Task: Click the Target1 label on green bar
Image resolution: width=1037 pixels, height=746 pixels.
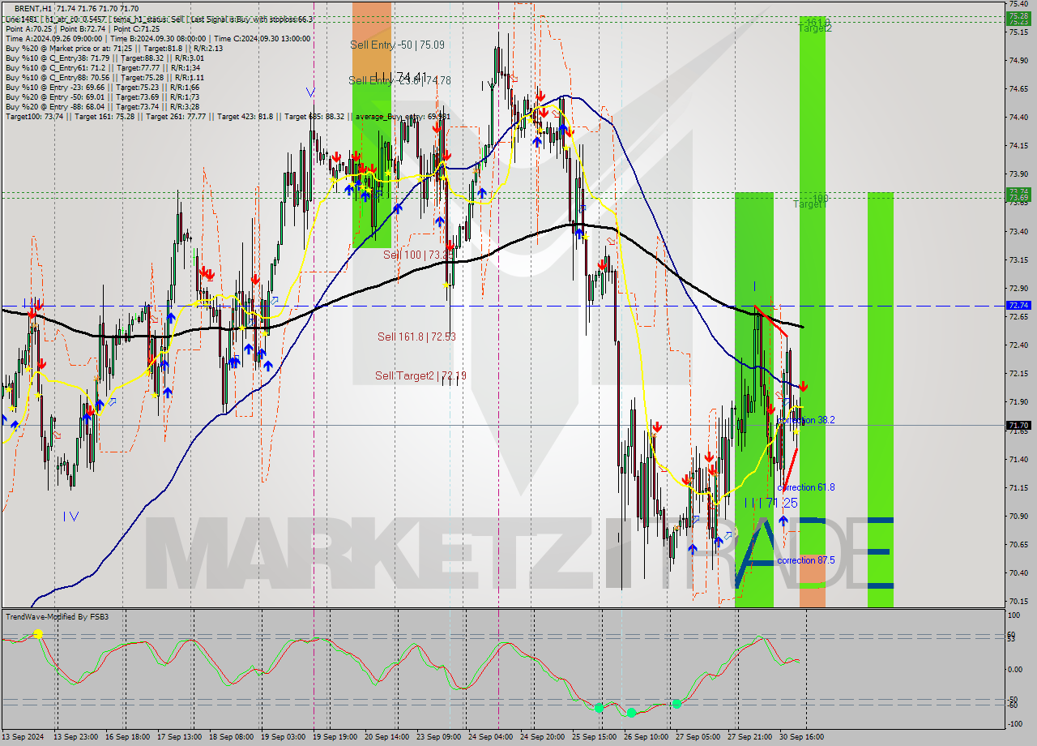Action: coord(810,204)
